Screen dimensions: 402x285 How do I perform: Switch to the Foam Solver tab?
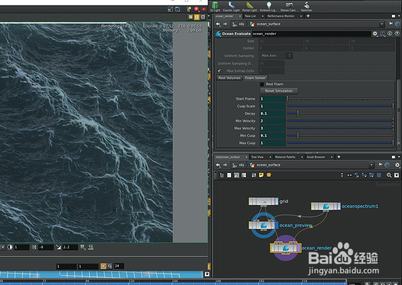[x=255, y=78]
